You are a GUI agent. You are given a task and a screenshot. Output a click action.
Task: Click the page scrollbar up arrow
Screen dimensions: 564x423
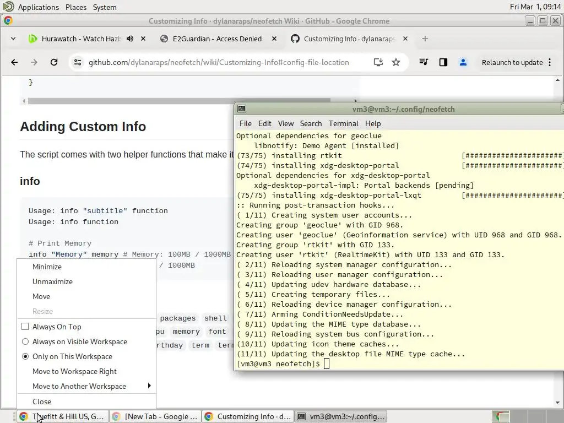click(x=557, y=80)
